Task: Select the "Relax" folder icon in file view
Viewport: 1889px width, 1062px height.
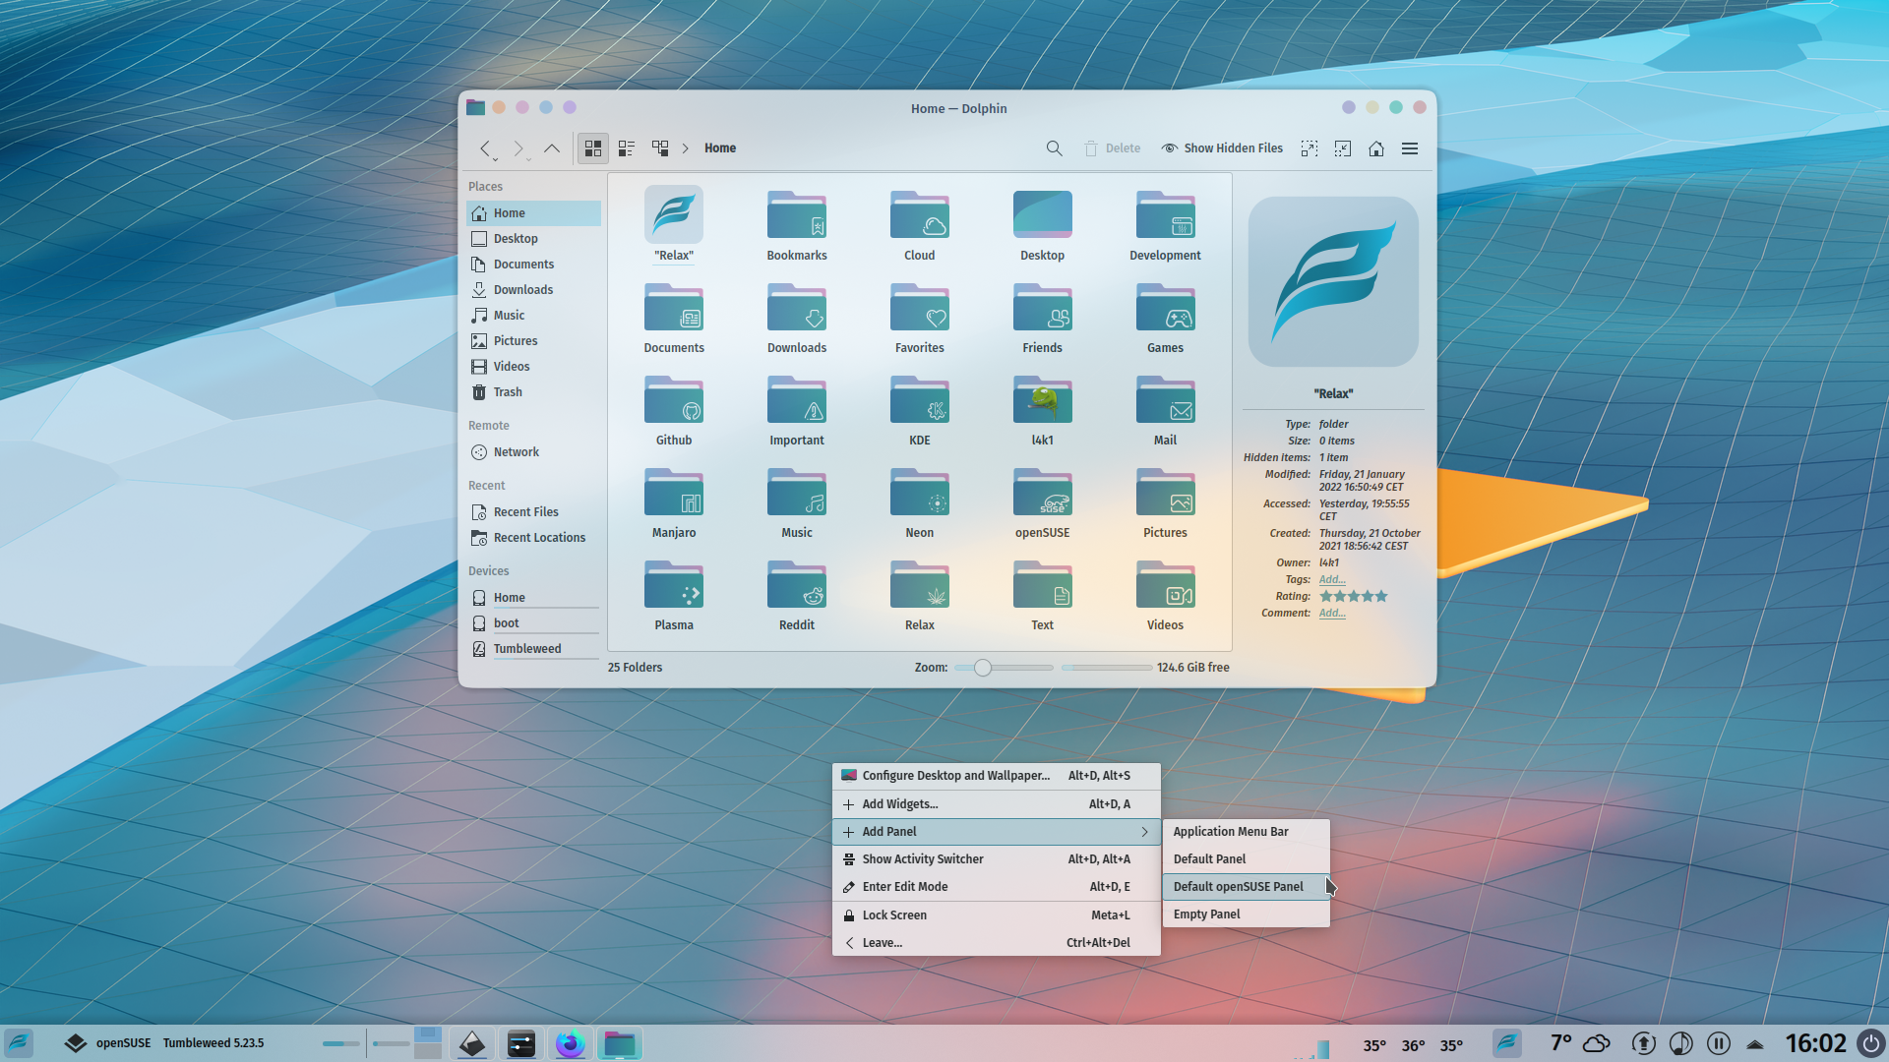Action: click(x=674, y=214)
